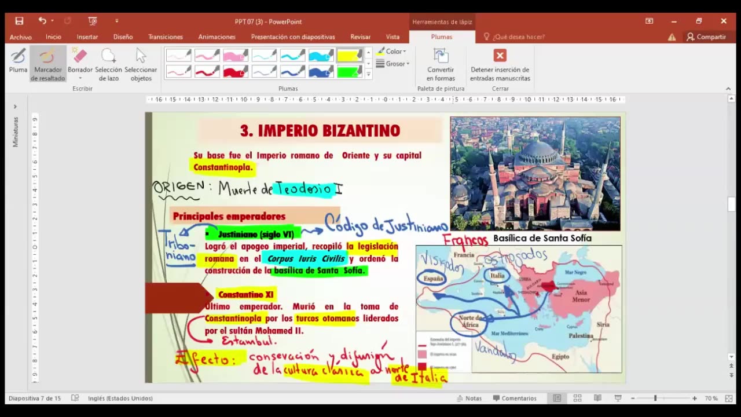Toggle the Notas pane

click(469, 398)
